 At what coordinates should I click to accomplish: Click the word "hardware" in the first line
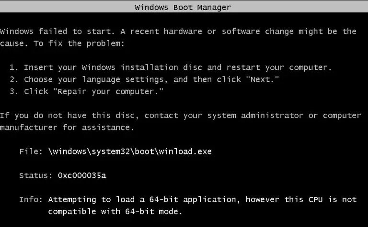pyautogui.click(x=183, y=32)
